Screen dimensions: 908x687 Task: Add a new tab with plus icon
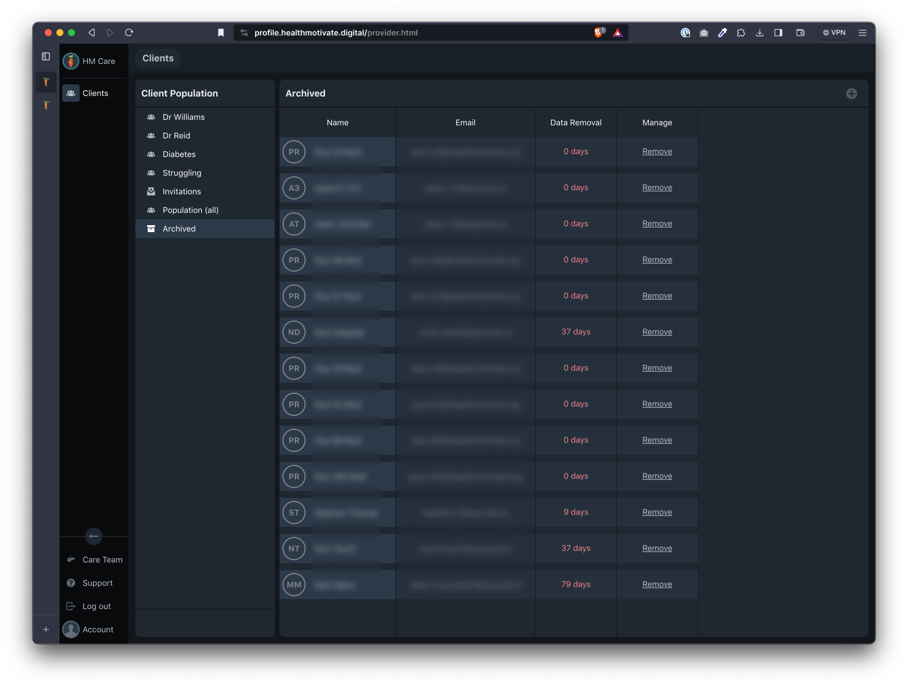pyautogui.click(x=46, y=629)
